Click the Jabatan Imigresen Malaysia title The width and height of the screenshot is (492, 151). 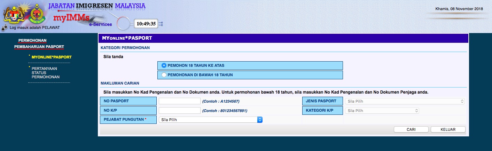(97, 6)
